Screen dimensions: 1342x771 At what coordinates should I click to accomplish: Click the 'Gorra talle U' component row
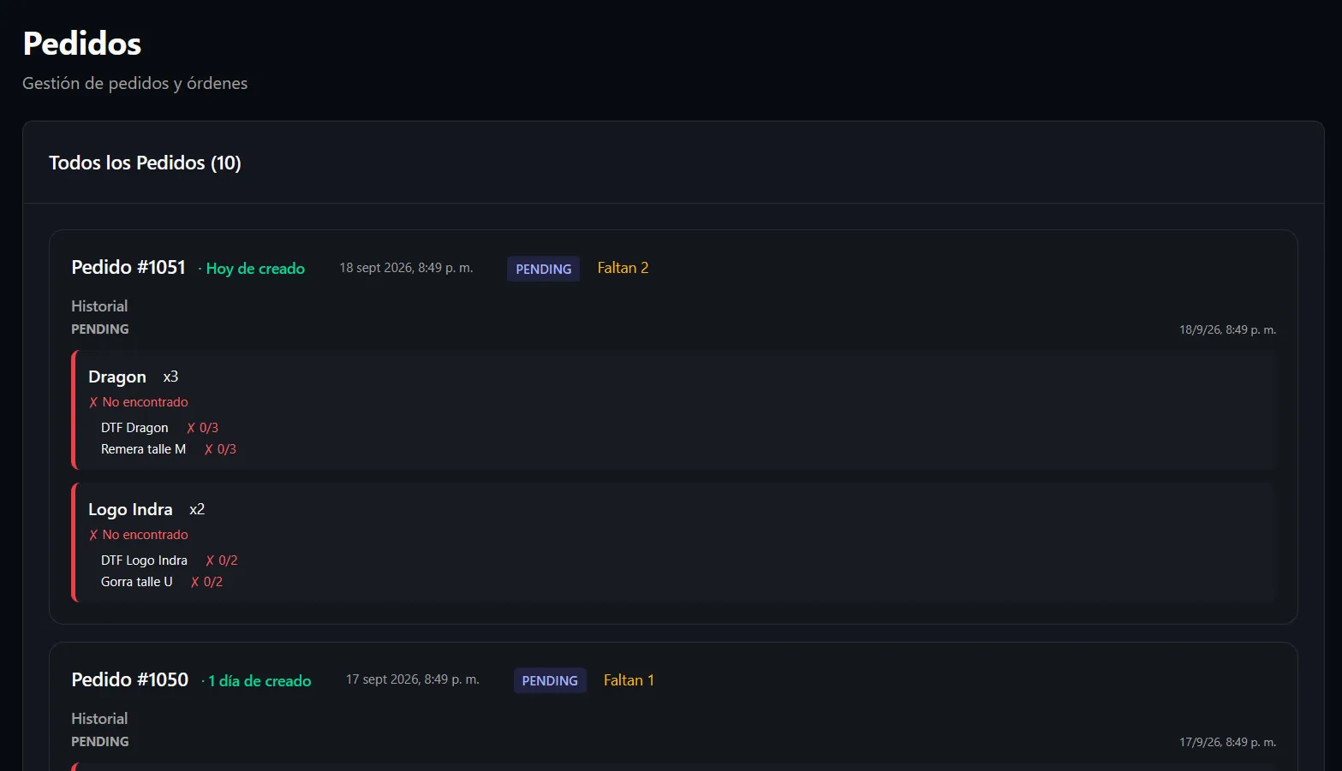137,582
